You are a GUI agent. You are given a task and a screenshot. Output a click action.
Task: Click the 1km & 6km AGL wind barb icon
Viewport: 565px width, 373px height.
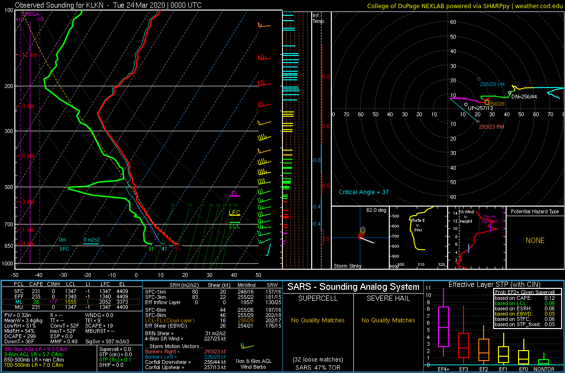247,347
